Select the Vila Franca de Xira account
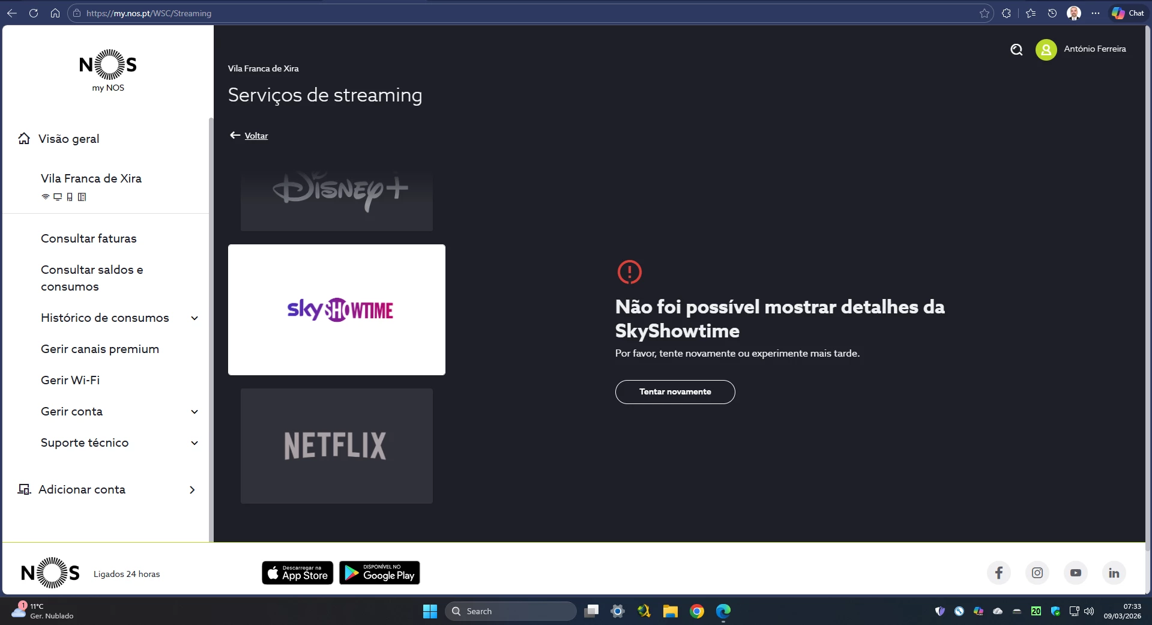This screenshot has height=625, width=1152. (x=91, y=178)
